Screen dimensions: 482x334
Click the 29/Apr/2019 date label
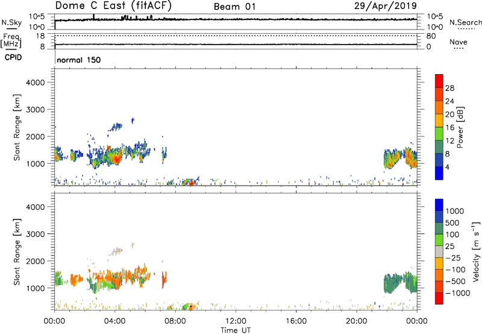click(386, 6)
